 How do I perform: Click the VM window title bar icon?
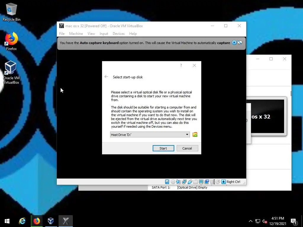coord(62,26)
